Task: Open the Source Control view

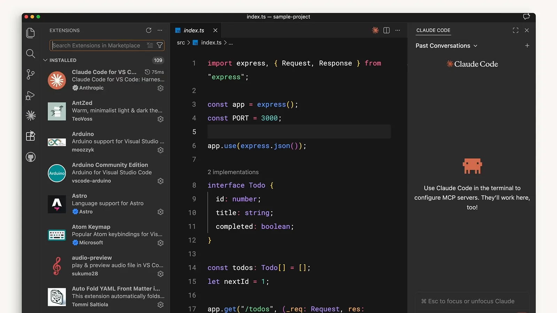Action: [31, 74]
